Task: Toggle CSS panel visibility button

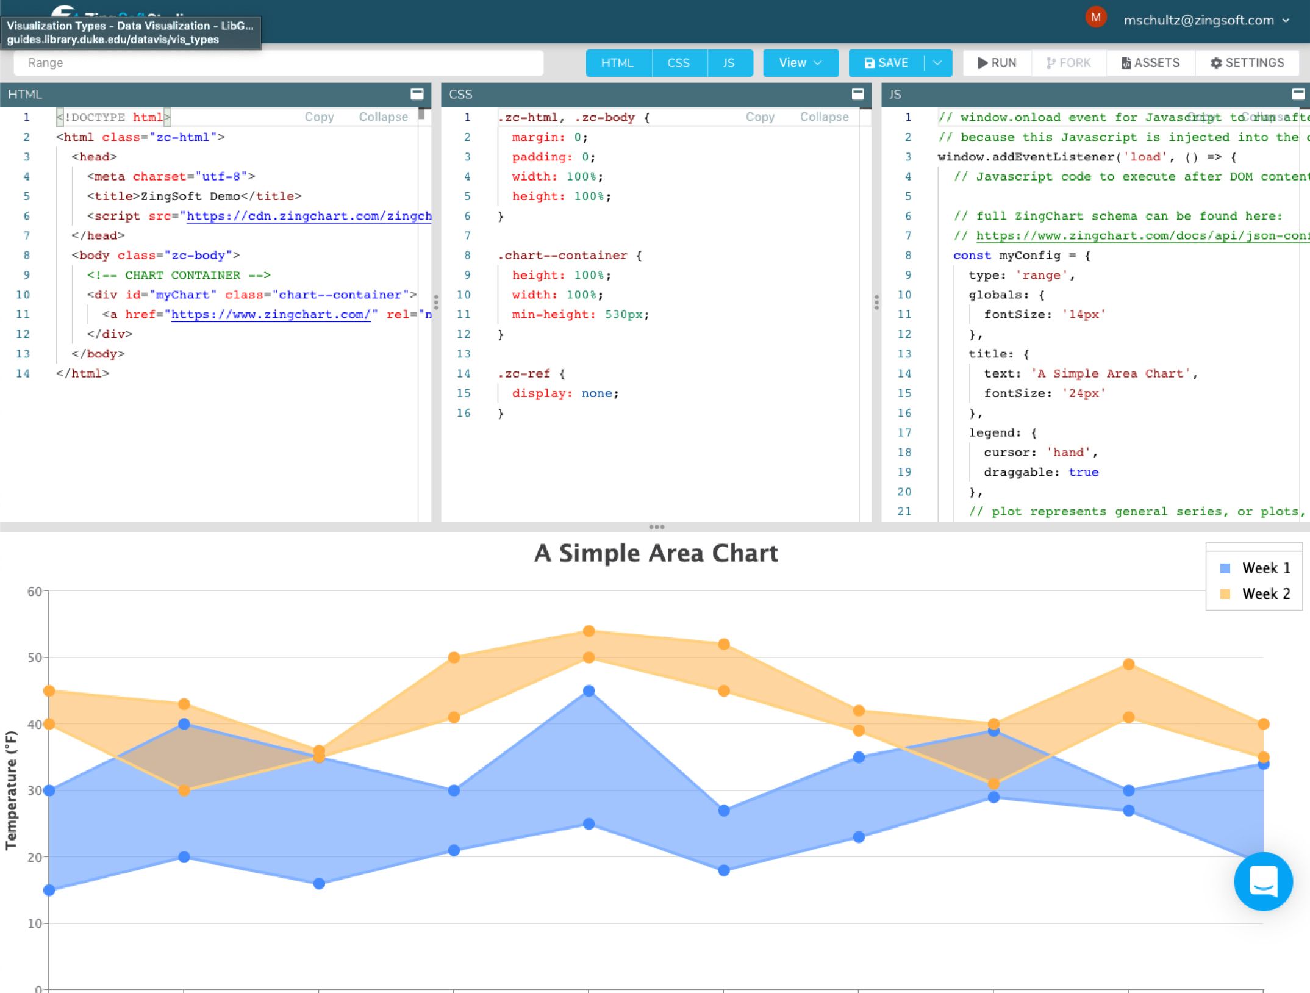Action: pos(678,63)
